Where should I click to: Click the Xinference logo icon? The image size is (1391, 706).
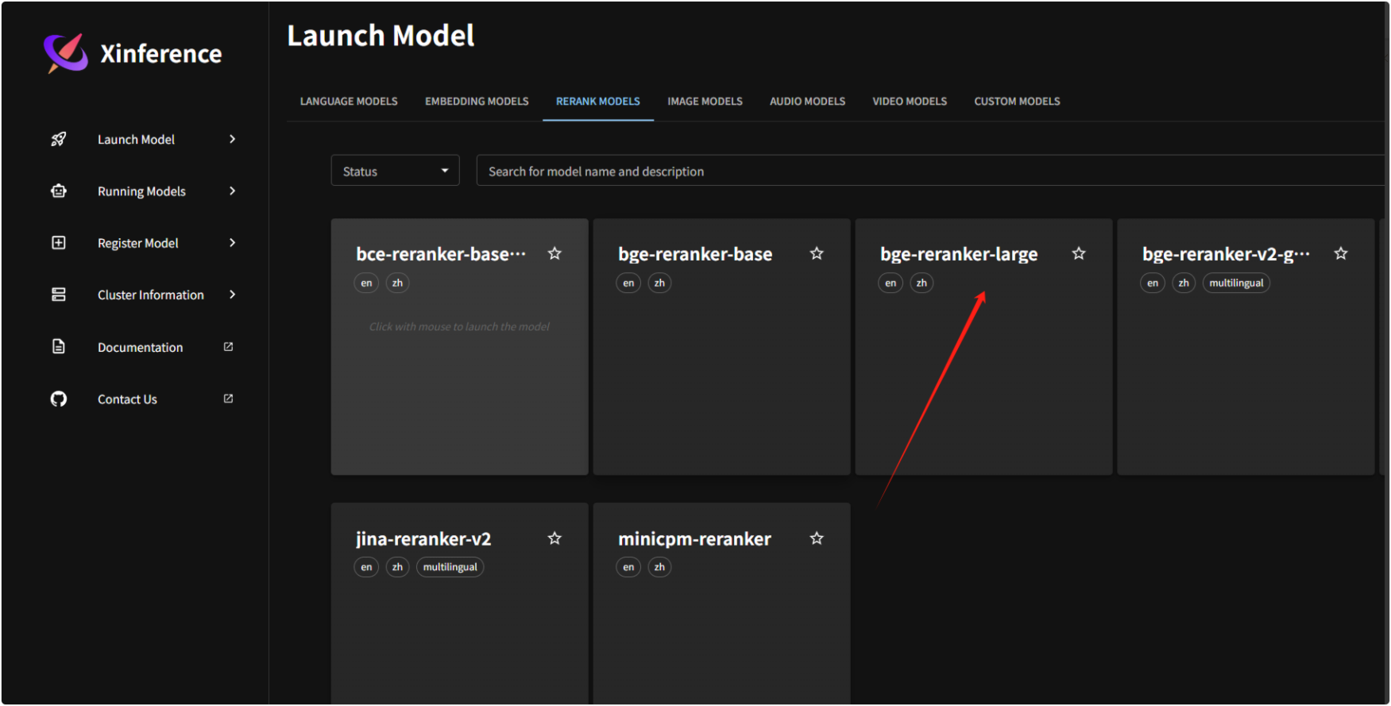pyautogui.click(x=66, y=53)
